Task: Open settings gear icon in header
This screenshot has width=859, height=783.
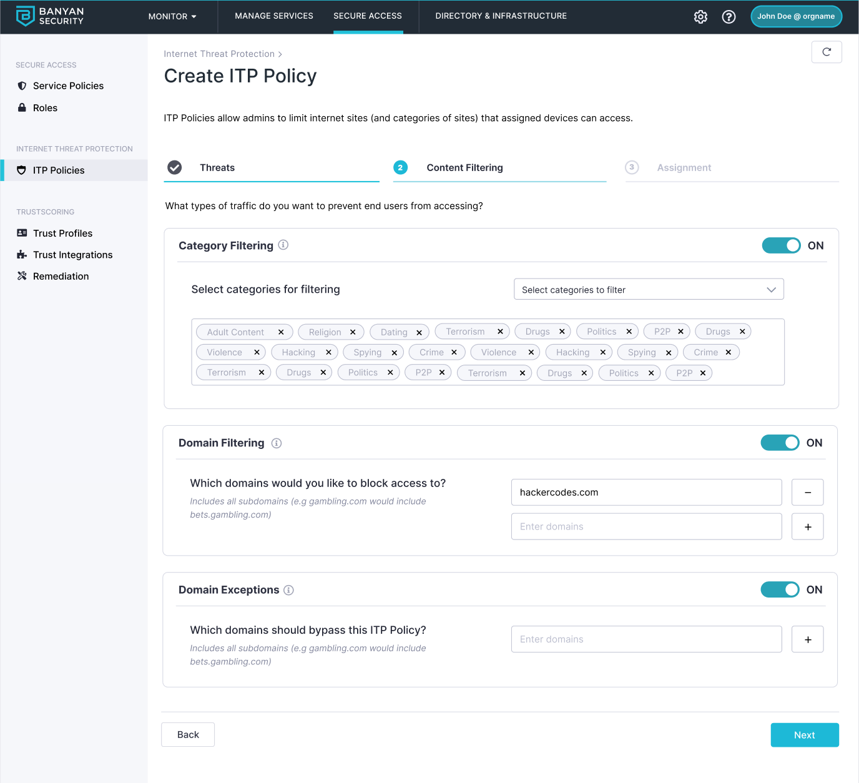Action: (700, 17)
